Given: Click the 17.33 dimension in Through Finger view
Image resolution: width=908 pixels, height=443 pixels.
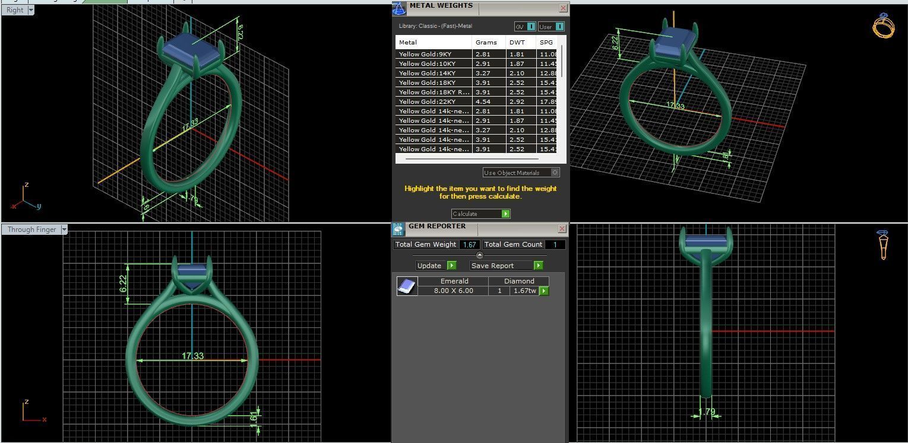Looking at the screenshot, I should [192, 356].
